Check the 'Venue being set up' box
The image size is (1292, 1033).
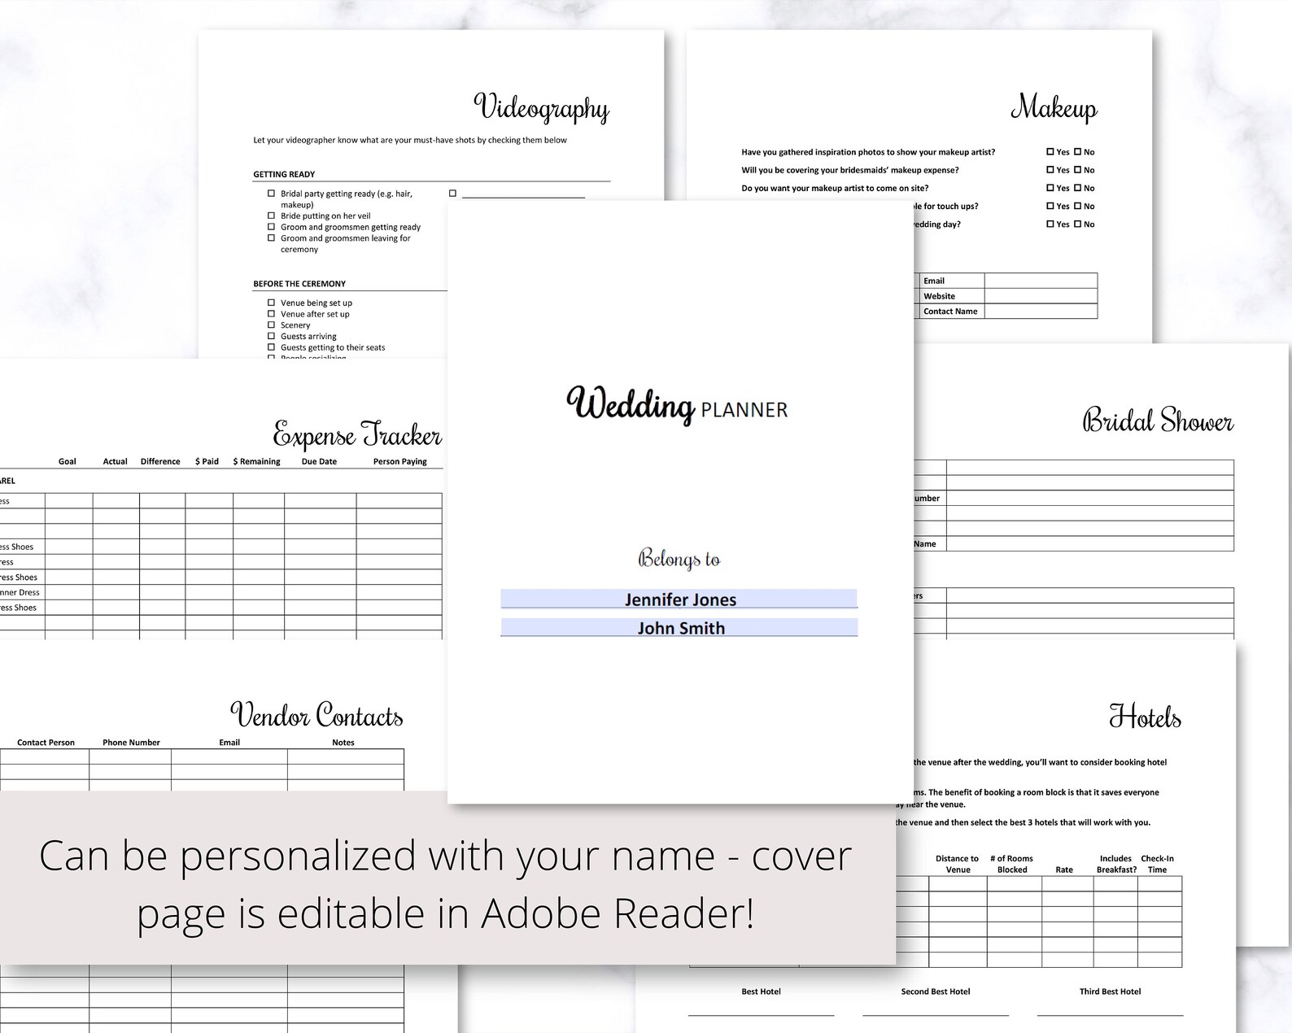(271, 303)
